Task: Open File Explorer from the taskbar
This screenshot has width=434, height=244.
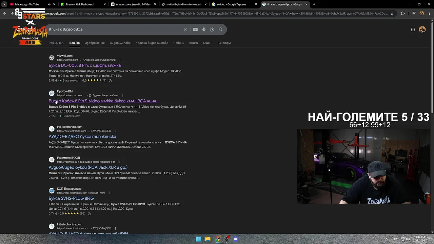Action: 208,239
